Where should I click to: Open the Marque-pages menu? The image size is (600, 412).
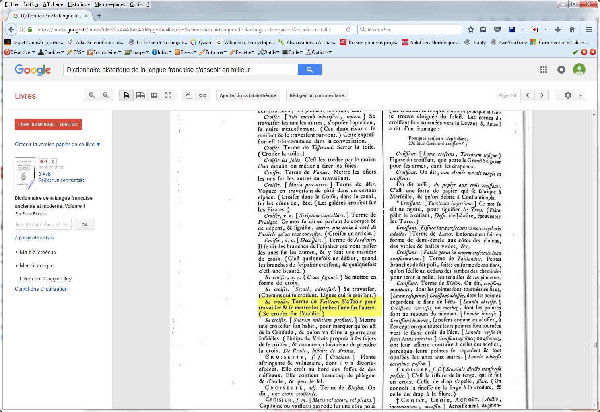110,4
